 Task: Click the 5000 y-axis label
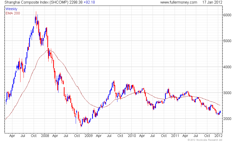[x=227, y=41]
